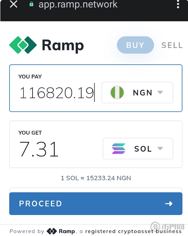
Task: Click the Ramp diamond logo
Action: pyautogui.click(x=23, y=45)
